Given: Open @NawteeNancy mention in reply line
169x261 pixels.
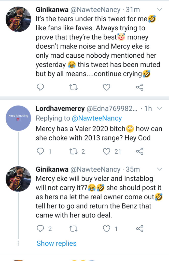Looking at the screenshot, I should (97, 118).
